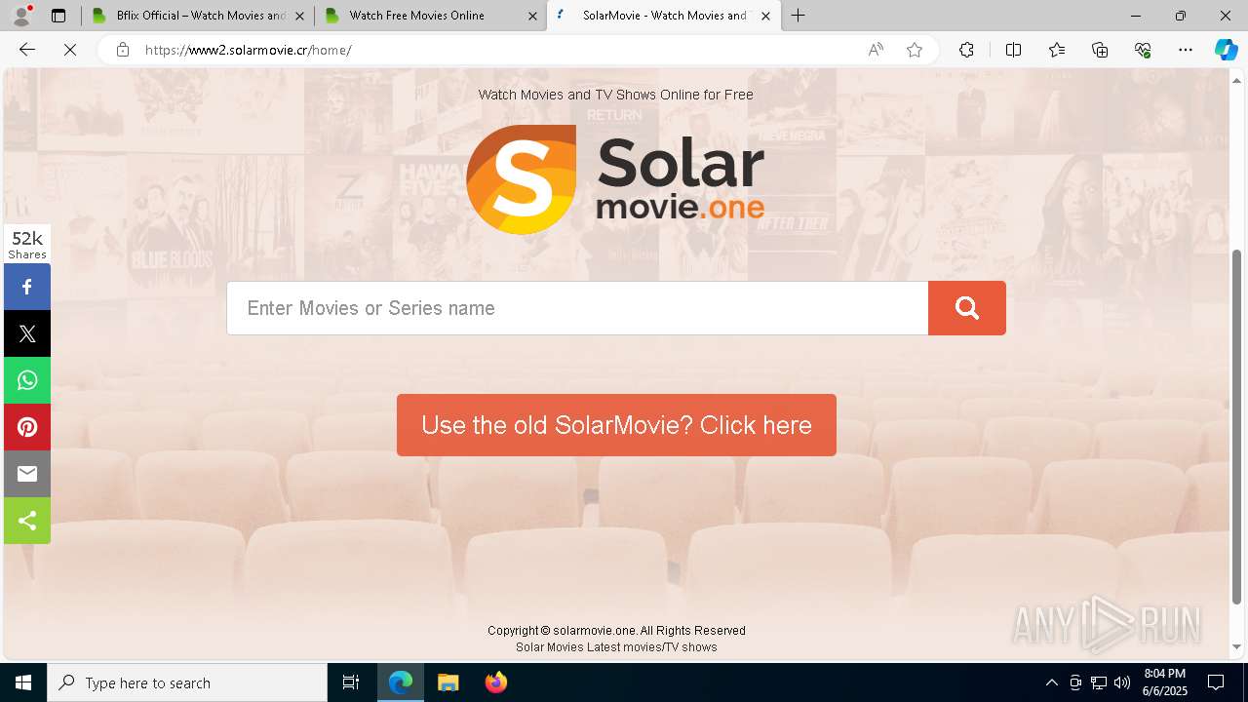The height and width of the screenshot is (702, 1248).
Task: Open browser profile icon
Action: (21, 16)
